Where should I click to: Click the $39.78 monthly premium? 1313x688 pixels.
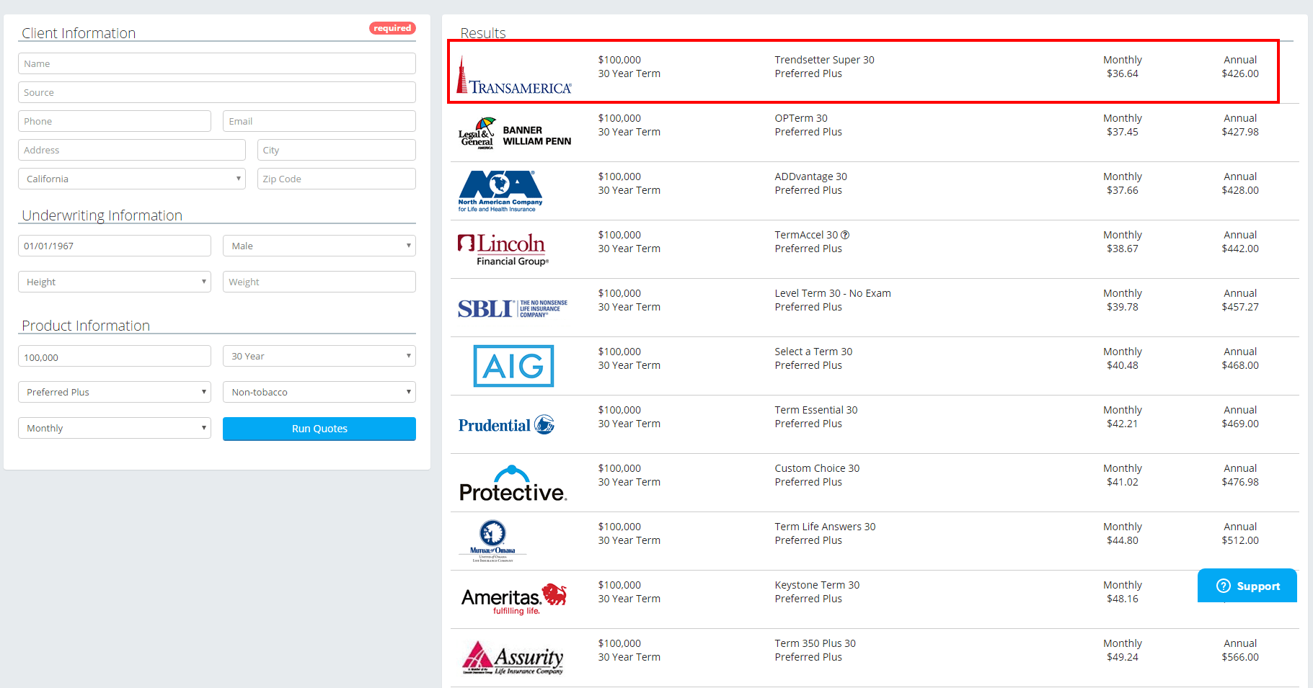point(1123,307)
